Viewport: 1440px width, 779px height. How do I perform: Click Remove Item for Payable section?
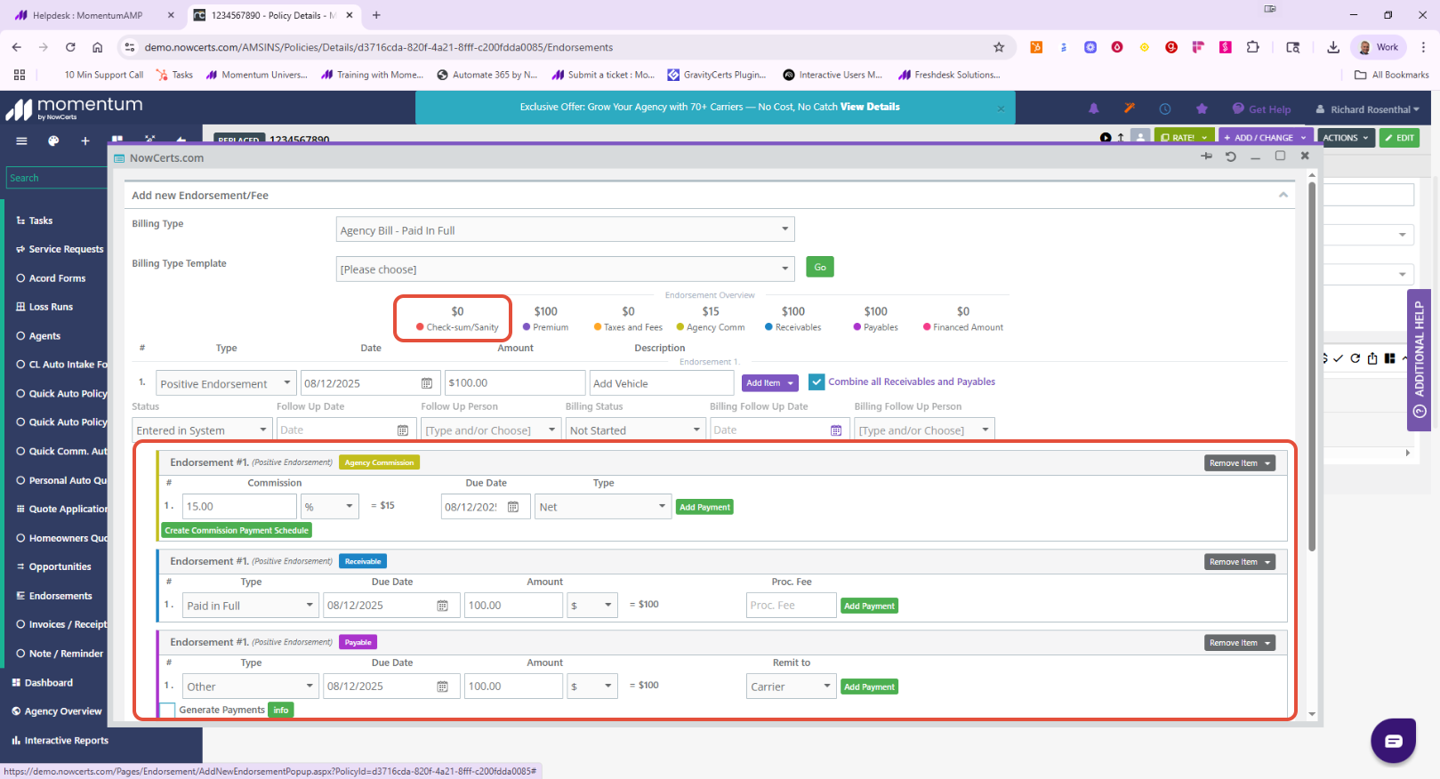(1240, 643)
